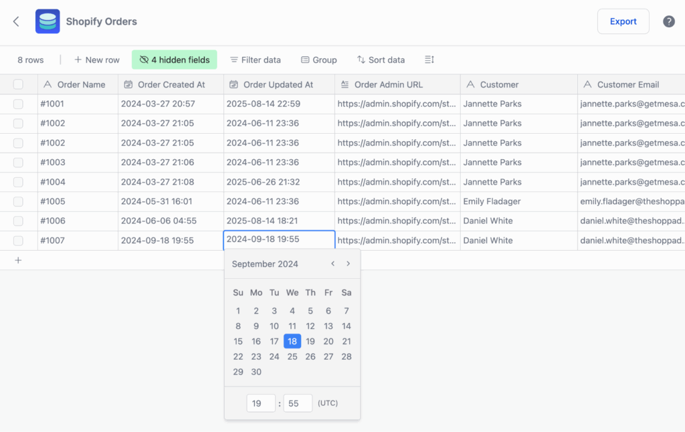Click order name cell #1007
This screenshot has width=685, height=432.
pos(78,240)
